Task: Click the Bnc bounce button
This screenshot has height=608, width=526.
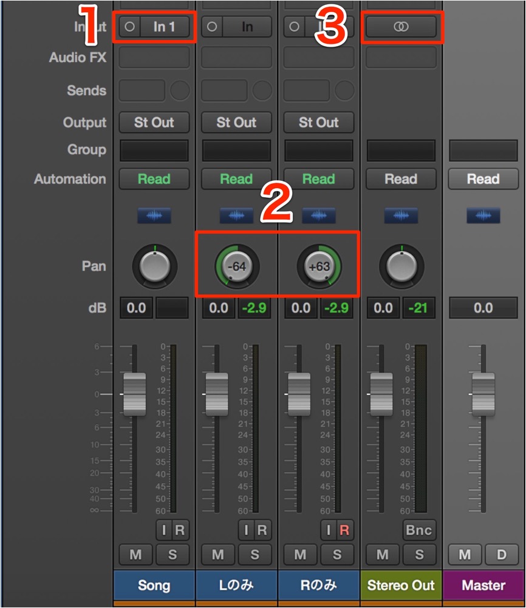Action: tap(419, 530)
